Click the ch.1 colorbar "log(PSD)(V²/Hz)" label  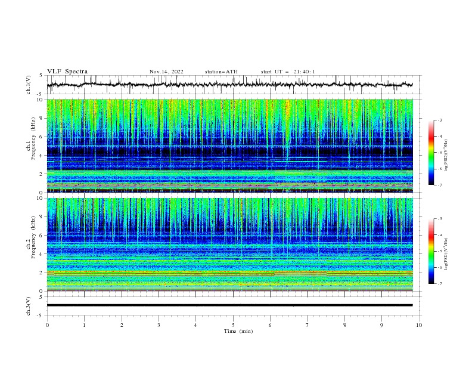tap(446, 156)
